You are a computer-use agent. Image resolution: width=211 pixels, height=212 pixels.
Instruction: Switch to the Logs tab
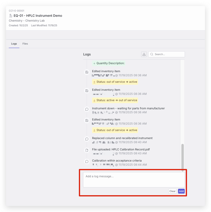point(14,44)
